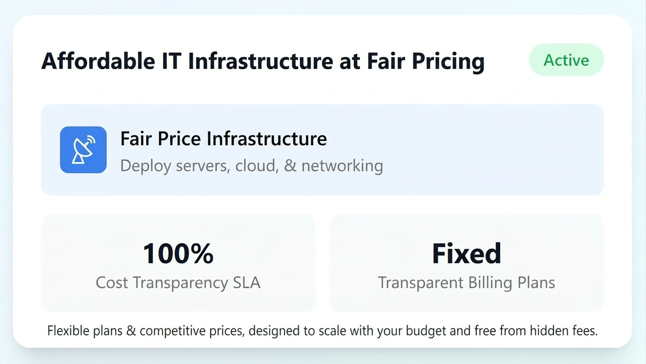
Task: Open the flexible plans footer link
Action: point(322,330)
